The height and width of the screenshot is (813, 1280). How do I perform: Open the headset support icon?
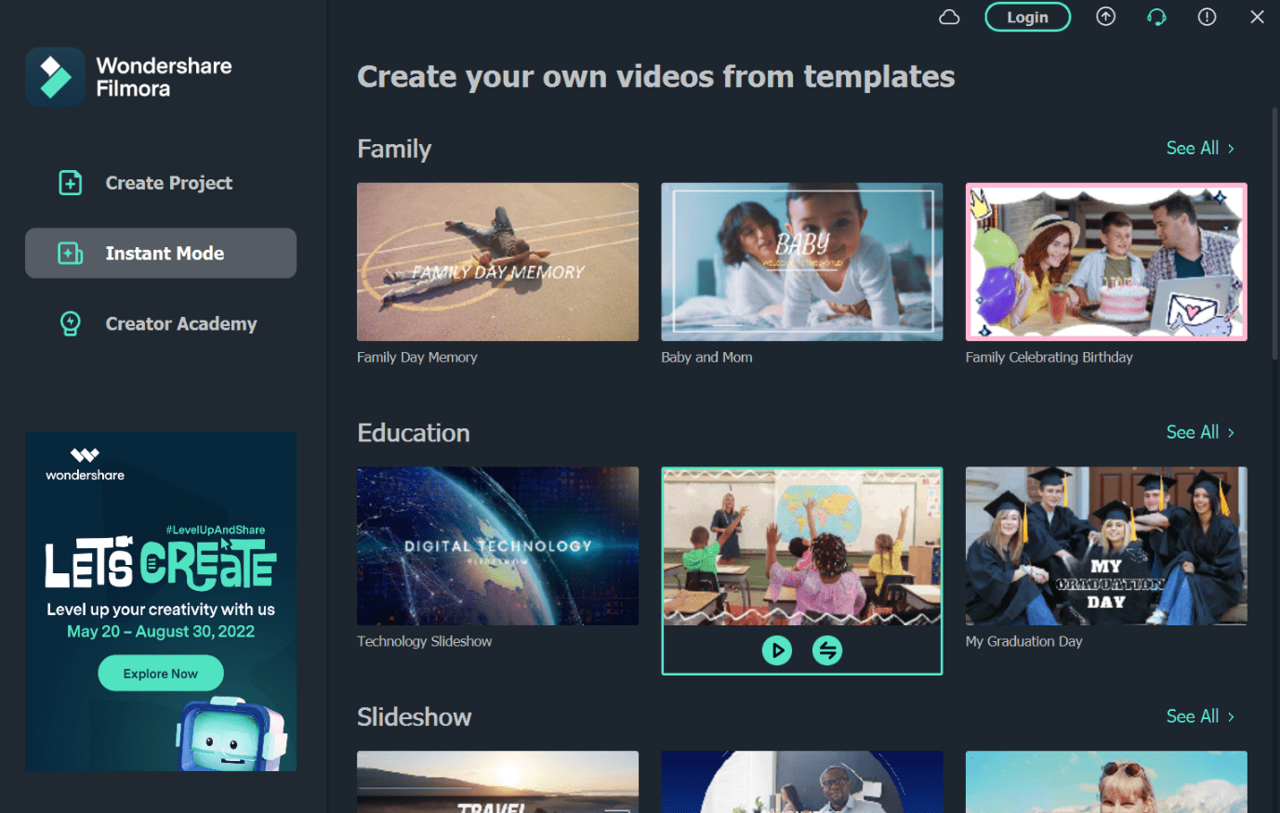tap(1156, 17)
